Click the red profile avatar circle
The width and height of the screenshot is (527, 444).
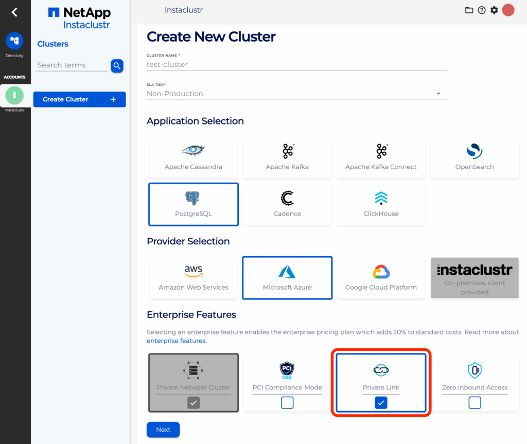tap(508, 10)
